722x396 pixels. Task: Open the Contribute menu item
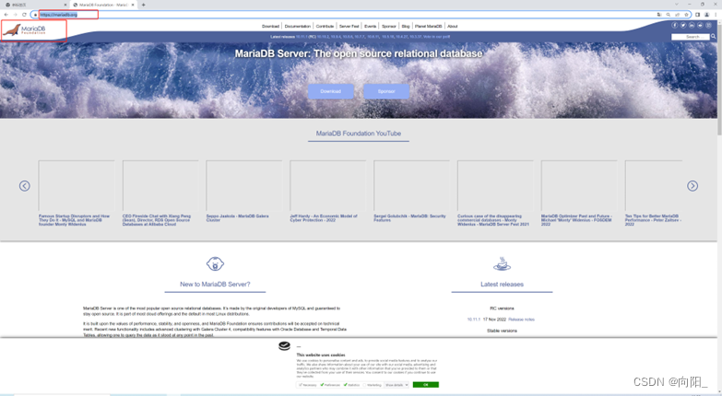pos(325,26)
